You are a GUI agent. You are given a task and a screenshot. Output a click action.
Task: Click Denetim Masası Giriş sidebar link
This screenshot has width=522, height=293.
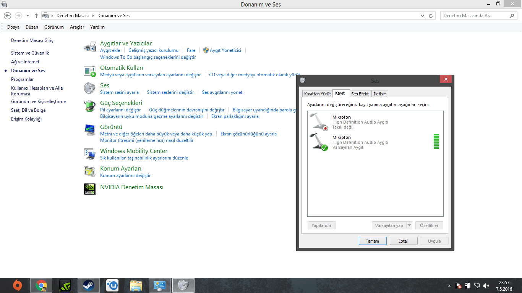coord(32,40)
